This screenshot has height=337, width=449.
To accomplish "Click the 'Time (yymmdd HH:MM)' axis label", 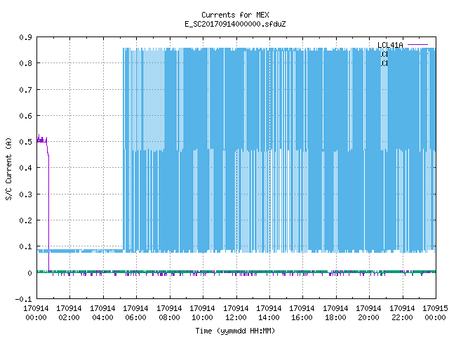I will pos(235,331).
